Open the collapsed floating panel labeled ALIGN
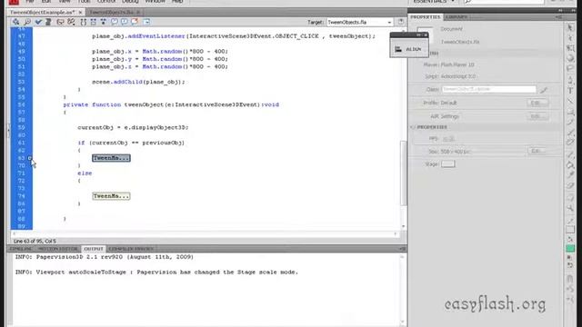582x327 pixels. (408, 49)
